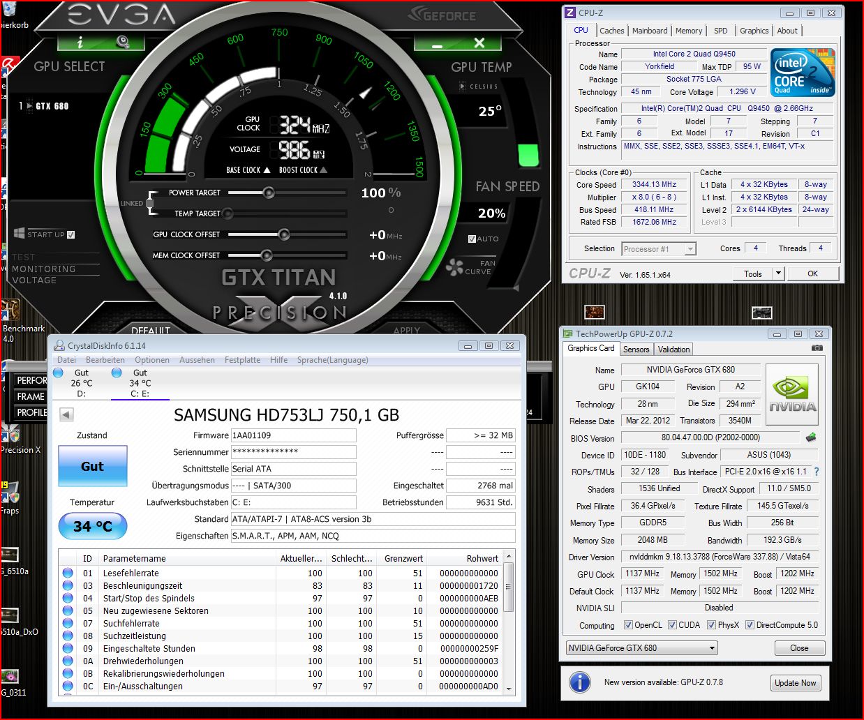This screenshot has width=864, height=720.
Task: Click the Base Clock triangle marker
Action: pos(267,170)
